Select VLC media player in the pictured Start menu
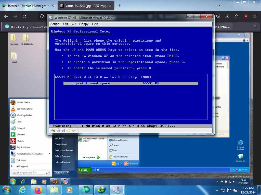Viewport: 261px width, 195px height. click(x=24, y=109)
